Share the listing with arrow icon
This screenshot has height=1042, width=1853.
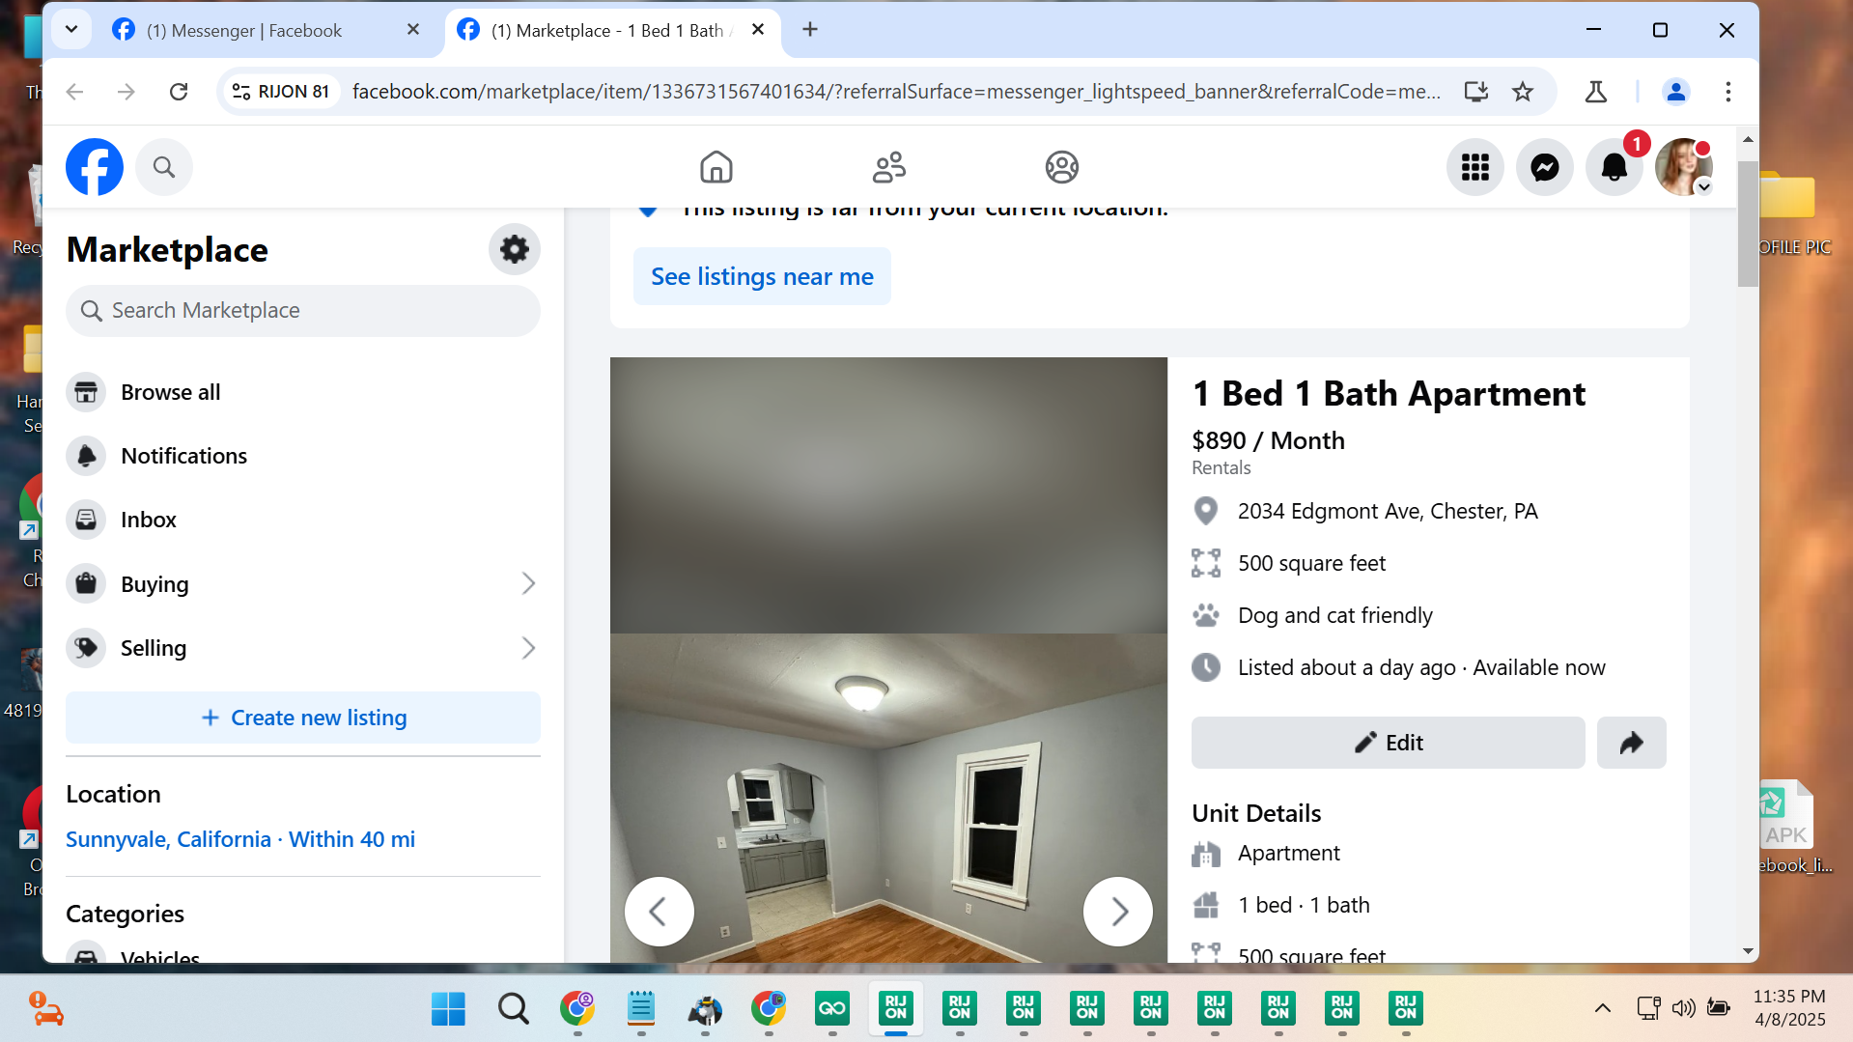[1632, 743]
